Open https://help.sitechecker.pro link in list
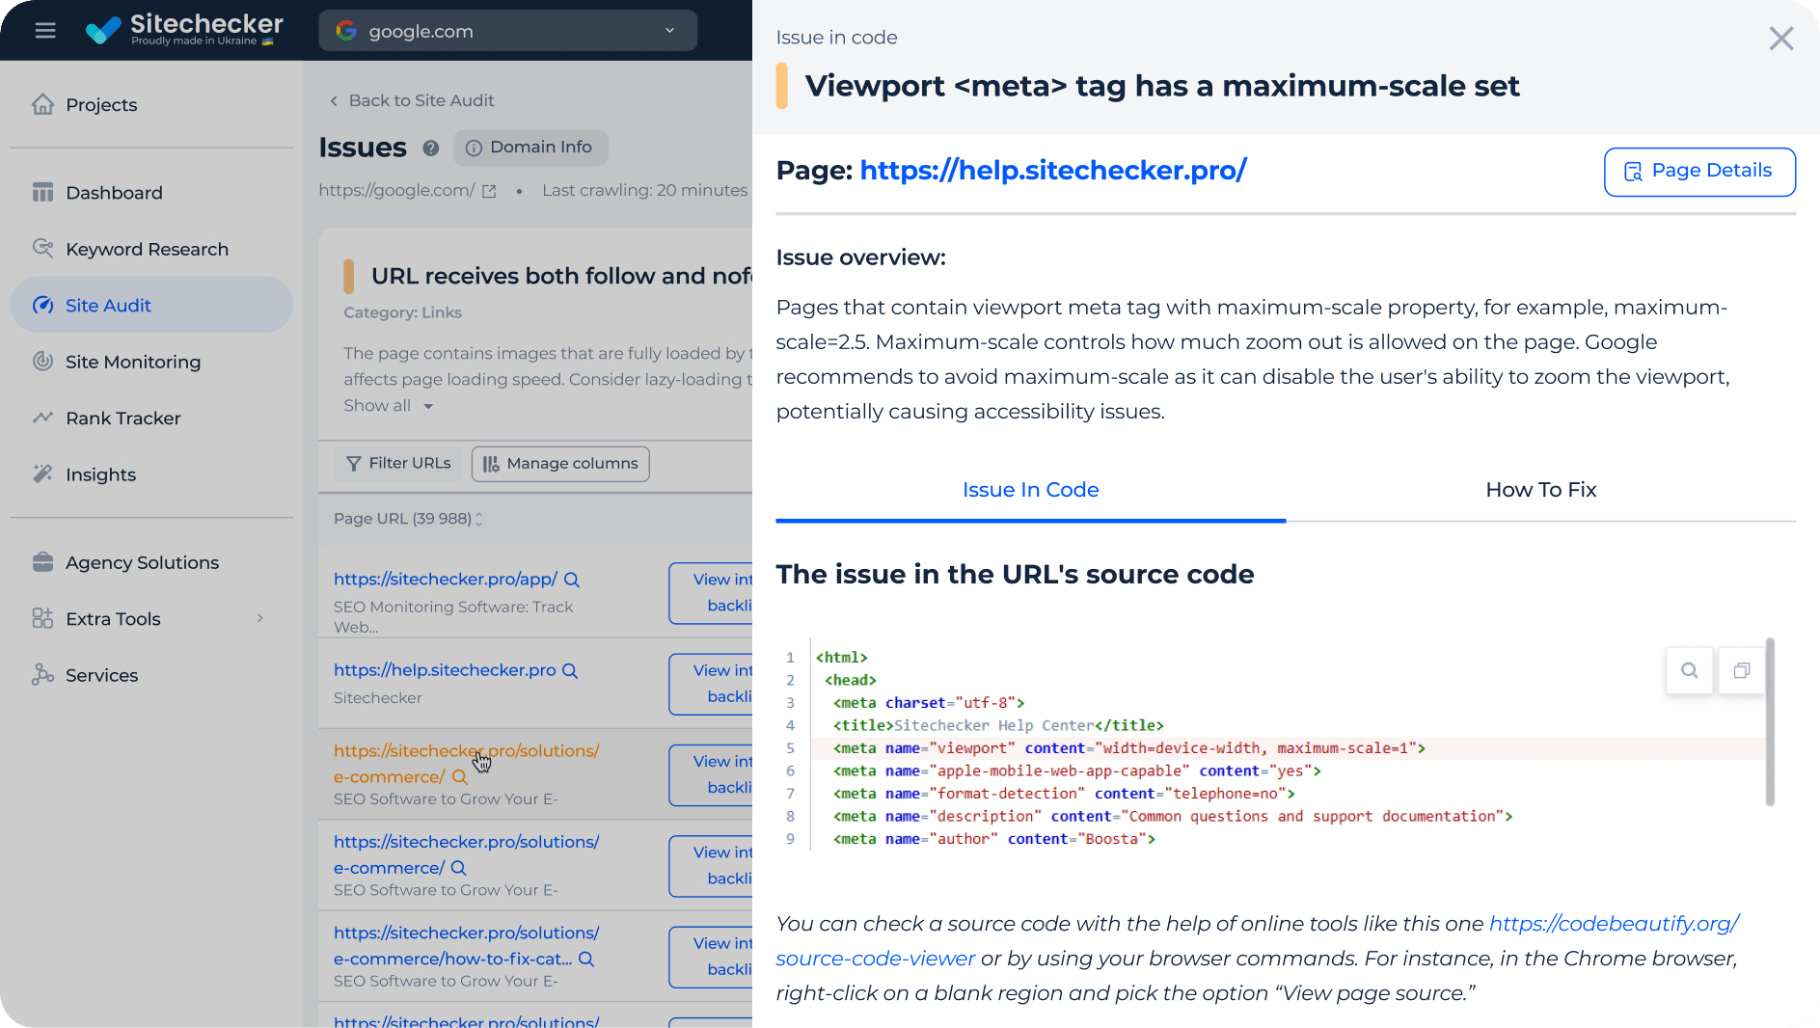The width and height of the screenshot is (1820, 1028). (445, 669)
